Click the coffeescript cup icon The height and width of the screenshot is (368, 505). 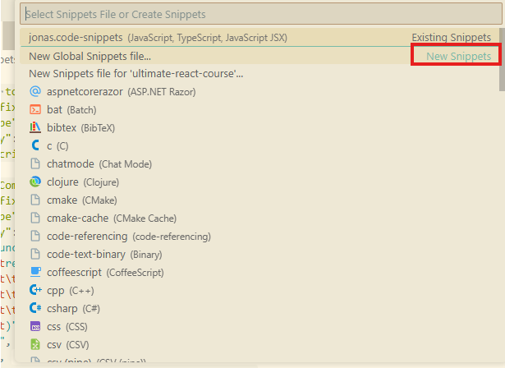[35, 272]
